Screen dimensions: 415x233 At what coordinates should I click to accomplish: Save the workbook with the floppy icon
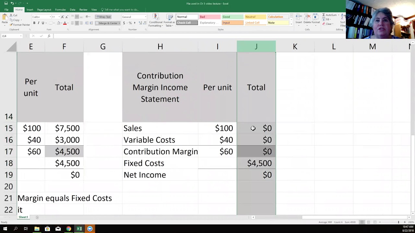tap(6, 3)
